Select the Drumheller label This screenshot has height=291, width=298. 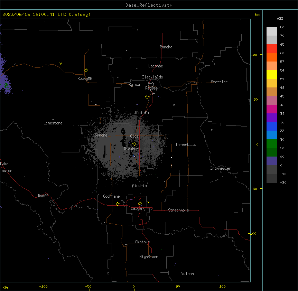221,168
